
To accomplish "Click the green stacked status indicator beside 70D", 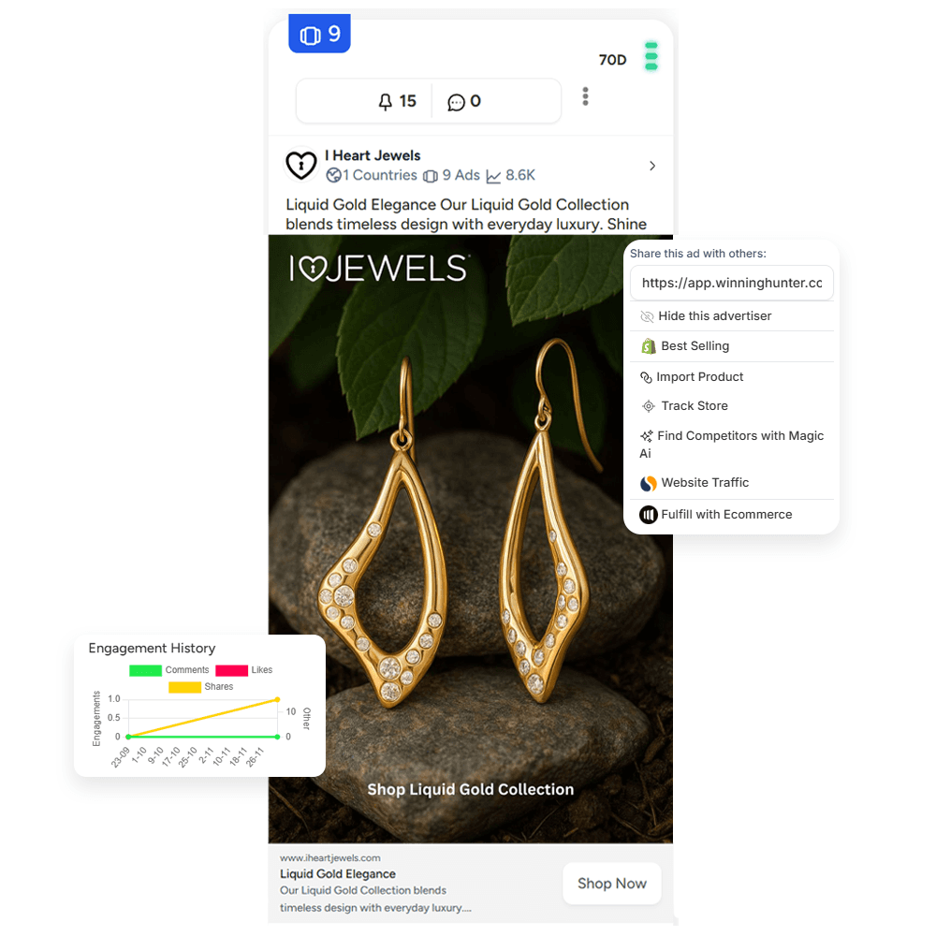I will [651, 57].
